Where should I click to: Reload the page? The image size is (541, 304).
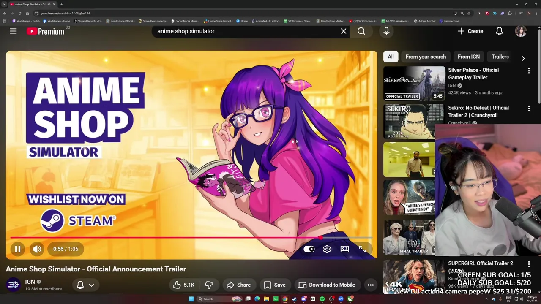pyautogui.click(x=20, y=13)
